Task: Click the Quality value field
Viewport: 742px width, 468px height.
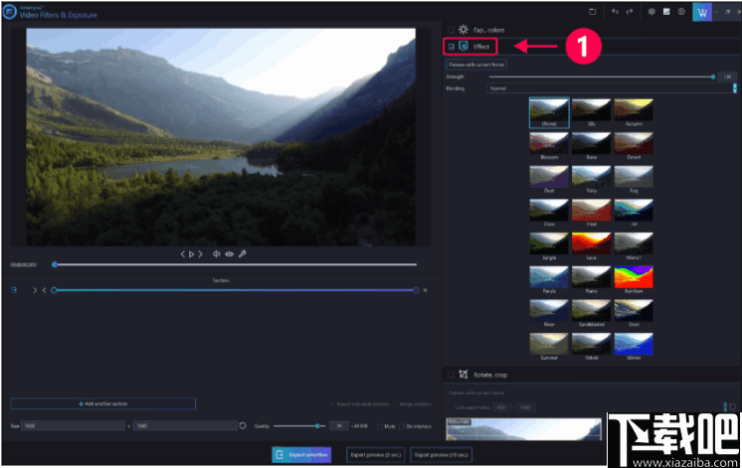Action: pos(339,426)
